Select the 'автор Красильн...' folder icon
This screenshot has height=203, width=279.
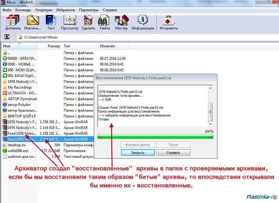(5, 110)
